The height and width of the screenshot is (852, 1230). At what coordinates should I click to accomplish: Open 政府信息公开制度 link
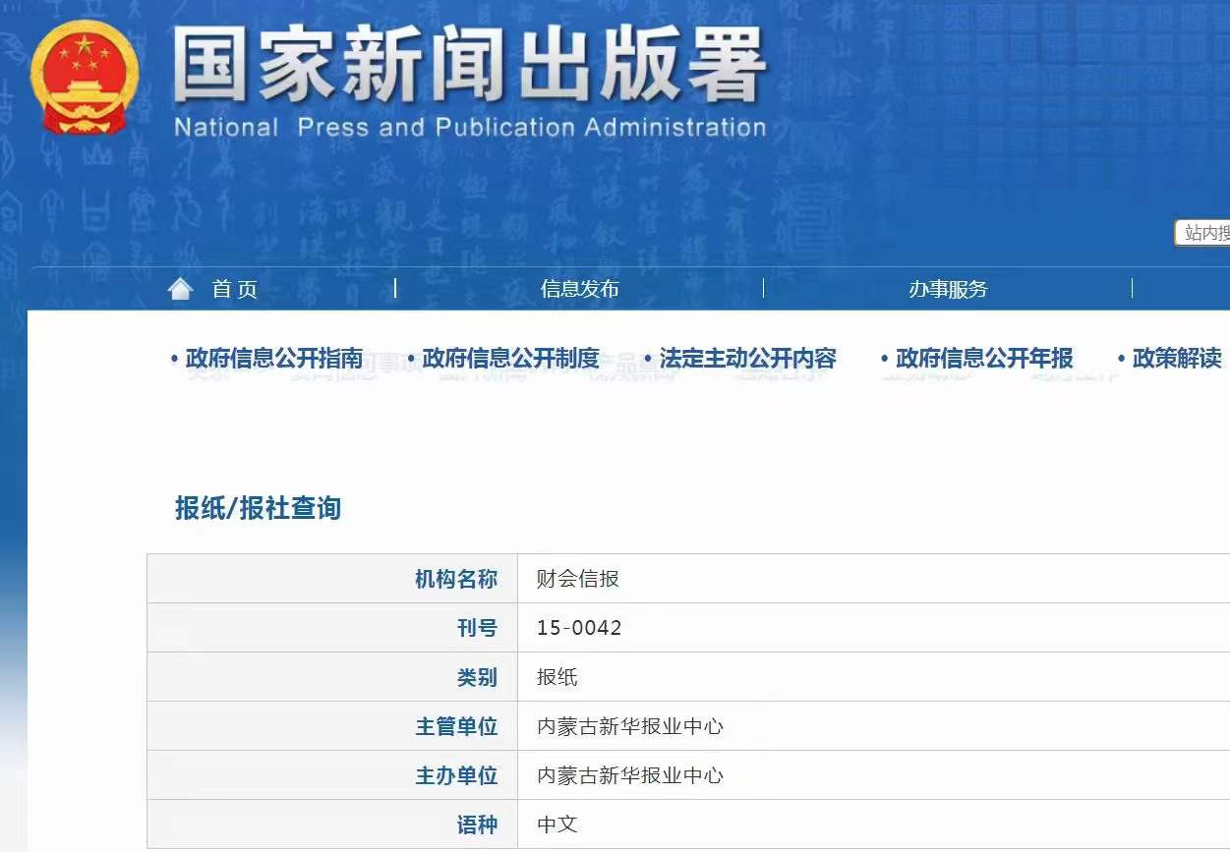tap(511, 359)
